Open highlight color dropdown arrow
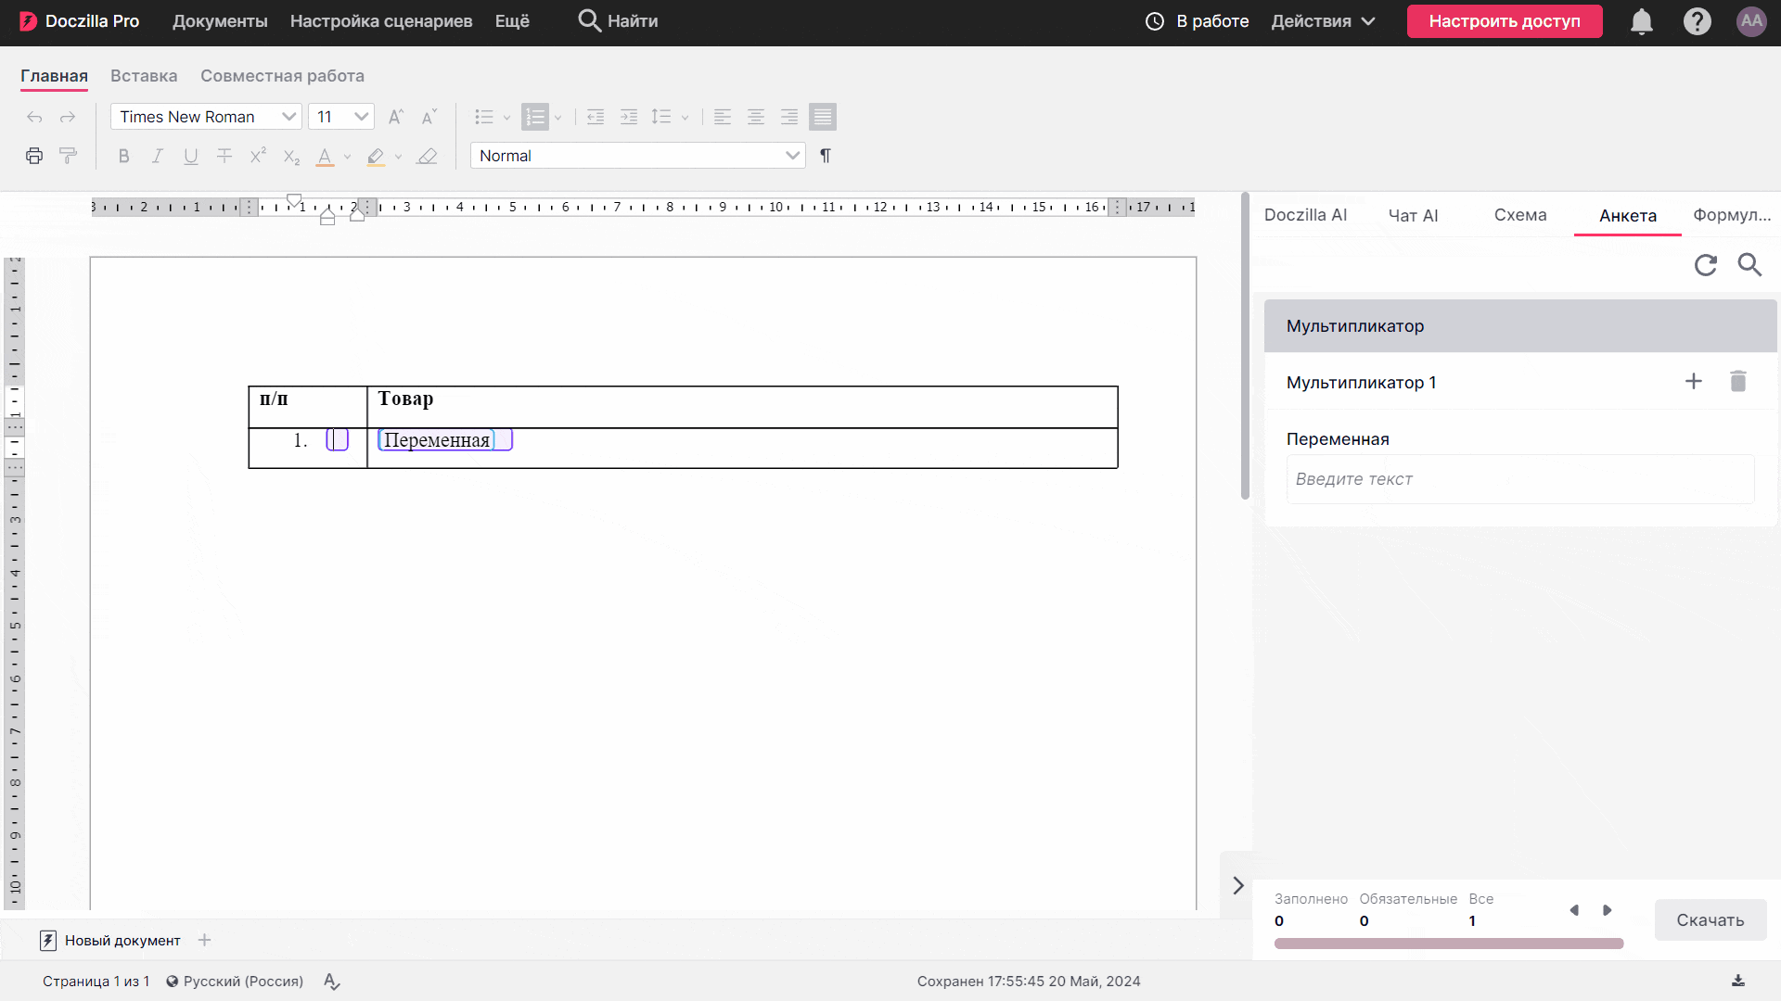Screen dimensions: 1781x1001 (398, 157)
